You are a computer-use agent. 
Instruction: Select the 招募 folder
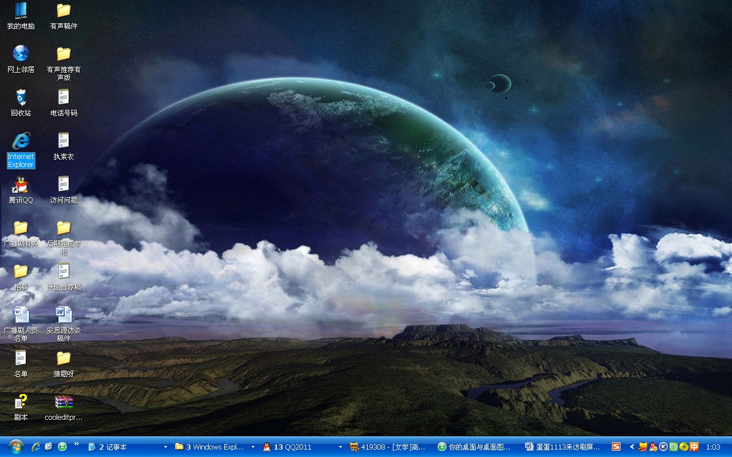point(21,276)
